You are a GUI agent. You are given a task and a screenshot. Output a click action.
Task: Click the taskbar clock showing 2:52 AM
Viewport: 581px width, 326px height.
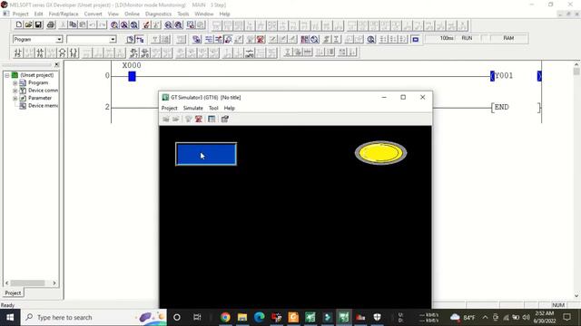point(544,317)
